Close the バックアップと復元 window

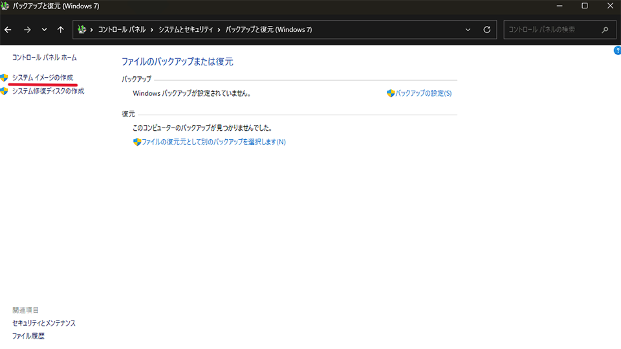click(610, 6)
